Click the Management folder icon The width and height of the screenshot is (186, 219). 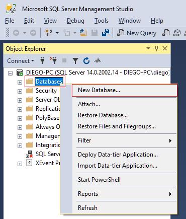[29, 136]
